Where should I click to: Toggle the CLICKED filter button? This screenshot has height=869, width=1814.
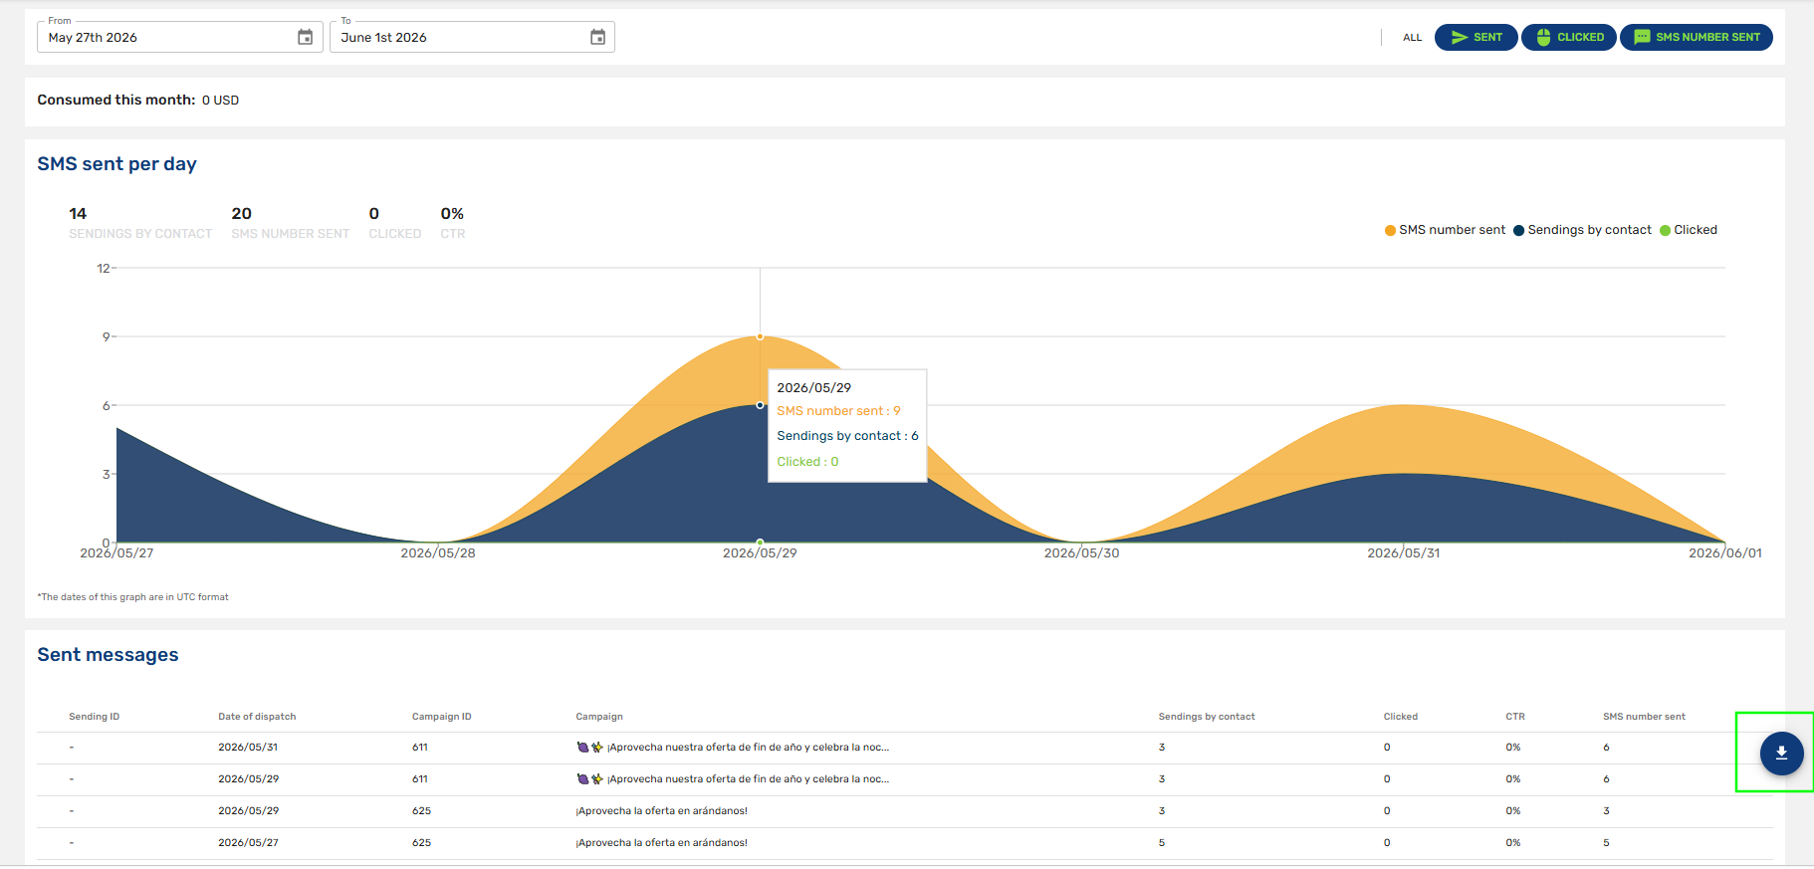pyautogui.click(x=1568, y=37)
